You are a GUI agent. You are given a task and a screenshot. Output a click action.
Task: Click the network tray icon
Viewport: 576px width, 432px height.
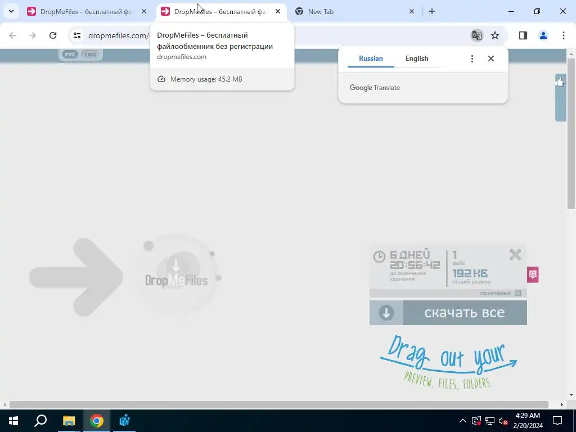pos(490,421)
